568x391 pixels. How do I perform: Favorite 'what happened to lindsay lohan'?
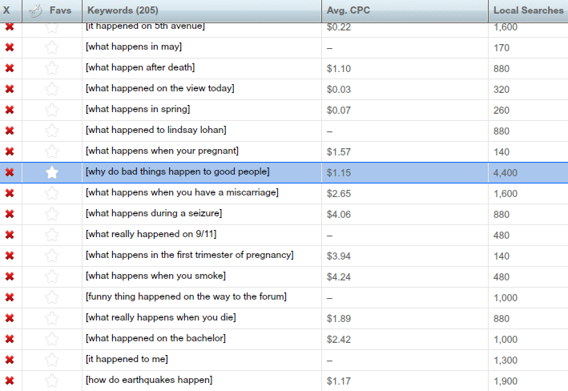52,131
